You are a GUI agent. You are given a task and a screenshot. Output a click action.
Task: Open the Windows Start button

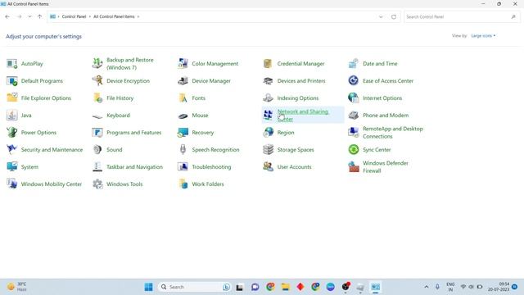[149, 287]
